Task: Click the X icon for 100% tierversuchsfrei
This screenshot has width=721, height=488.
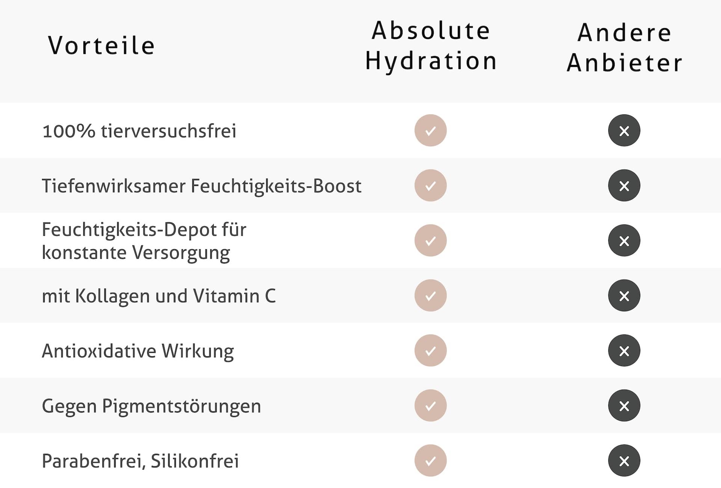Action: coord(624,131)
